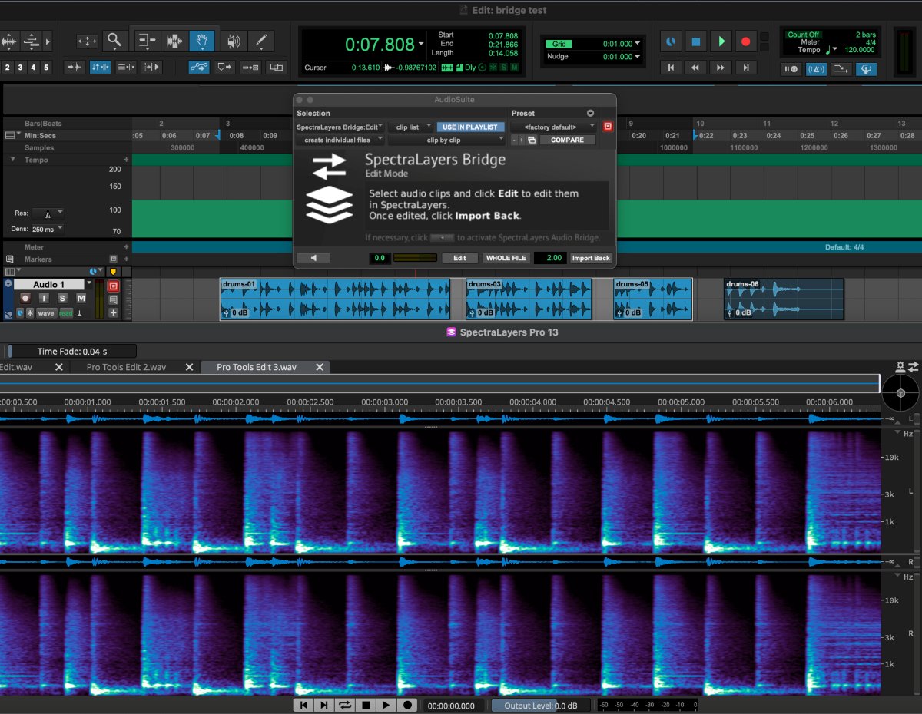
Task: Open the create individual files dropdown
Action: 340,140
